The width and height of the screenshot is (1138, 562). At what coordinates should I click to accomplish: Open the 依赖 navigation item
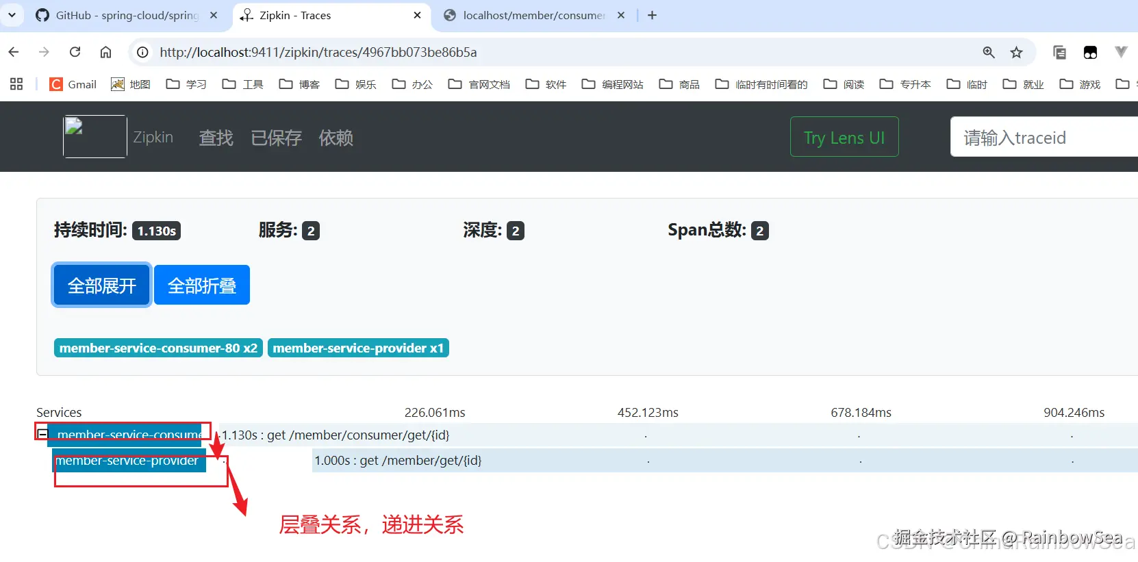coord(336,138)
